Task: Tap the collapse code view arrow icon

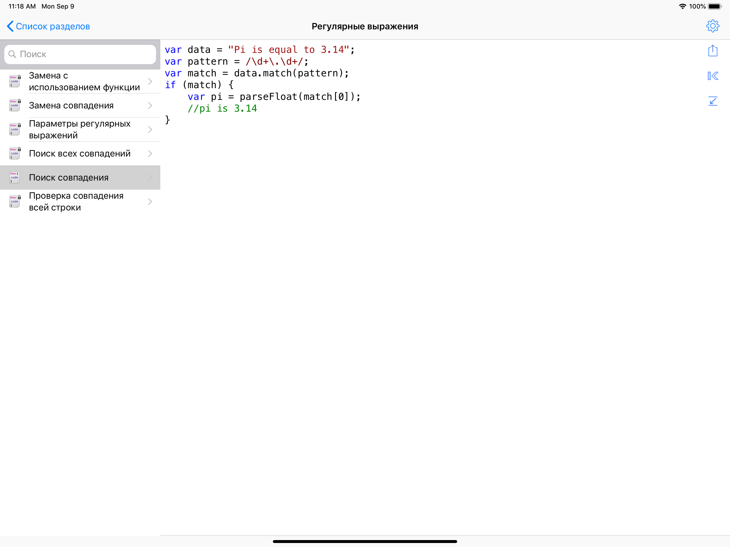Action: click(x=713, y=101)
